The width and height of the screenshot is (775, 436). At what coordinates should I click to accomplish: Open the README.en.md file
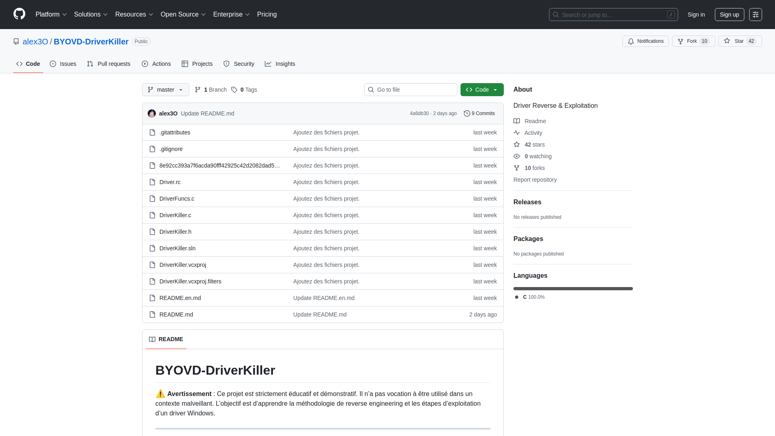click(x=180, y=298)
